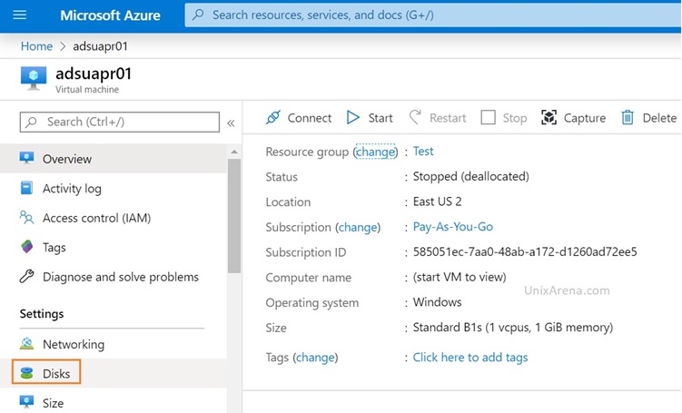The image size is (682, 413).
Task: Focus the global search resources bar
Action: (x=433, y=15)
